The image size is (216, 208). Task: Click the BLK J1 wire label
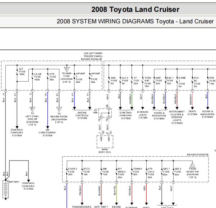4,98
